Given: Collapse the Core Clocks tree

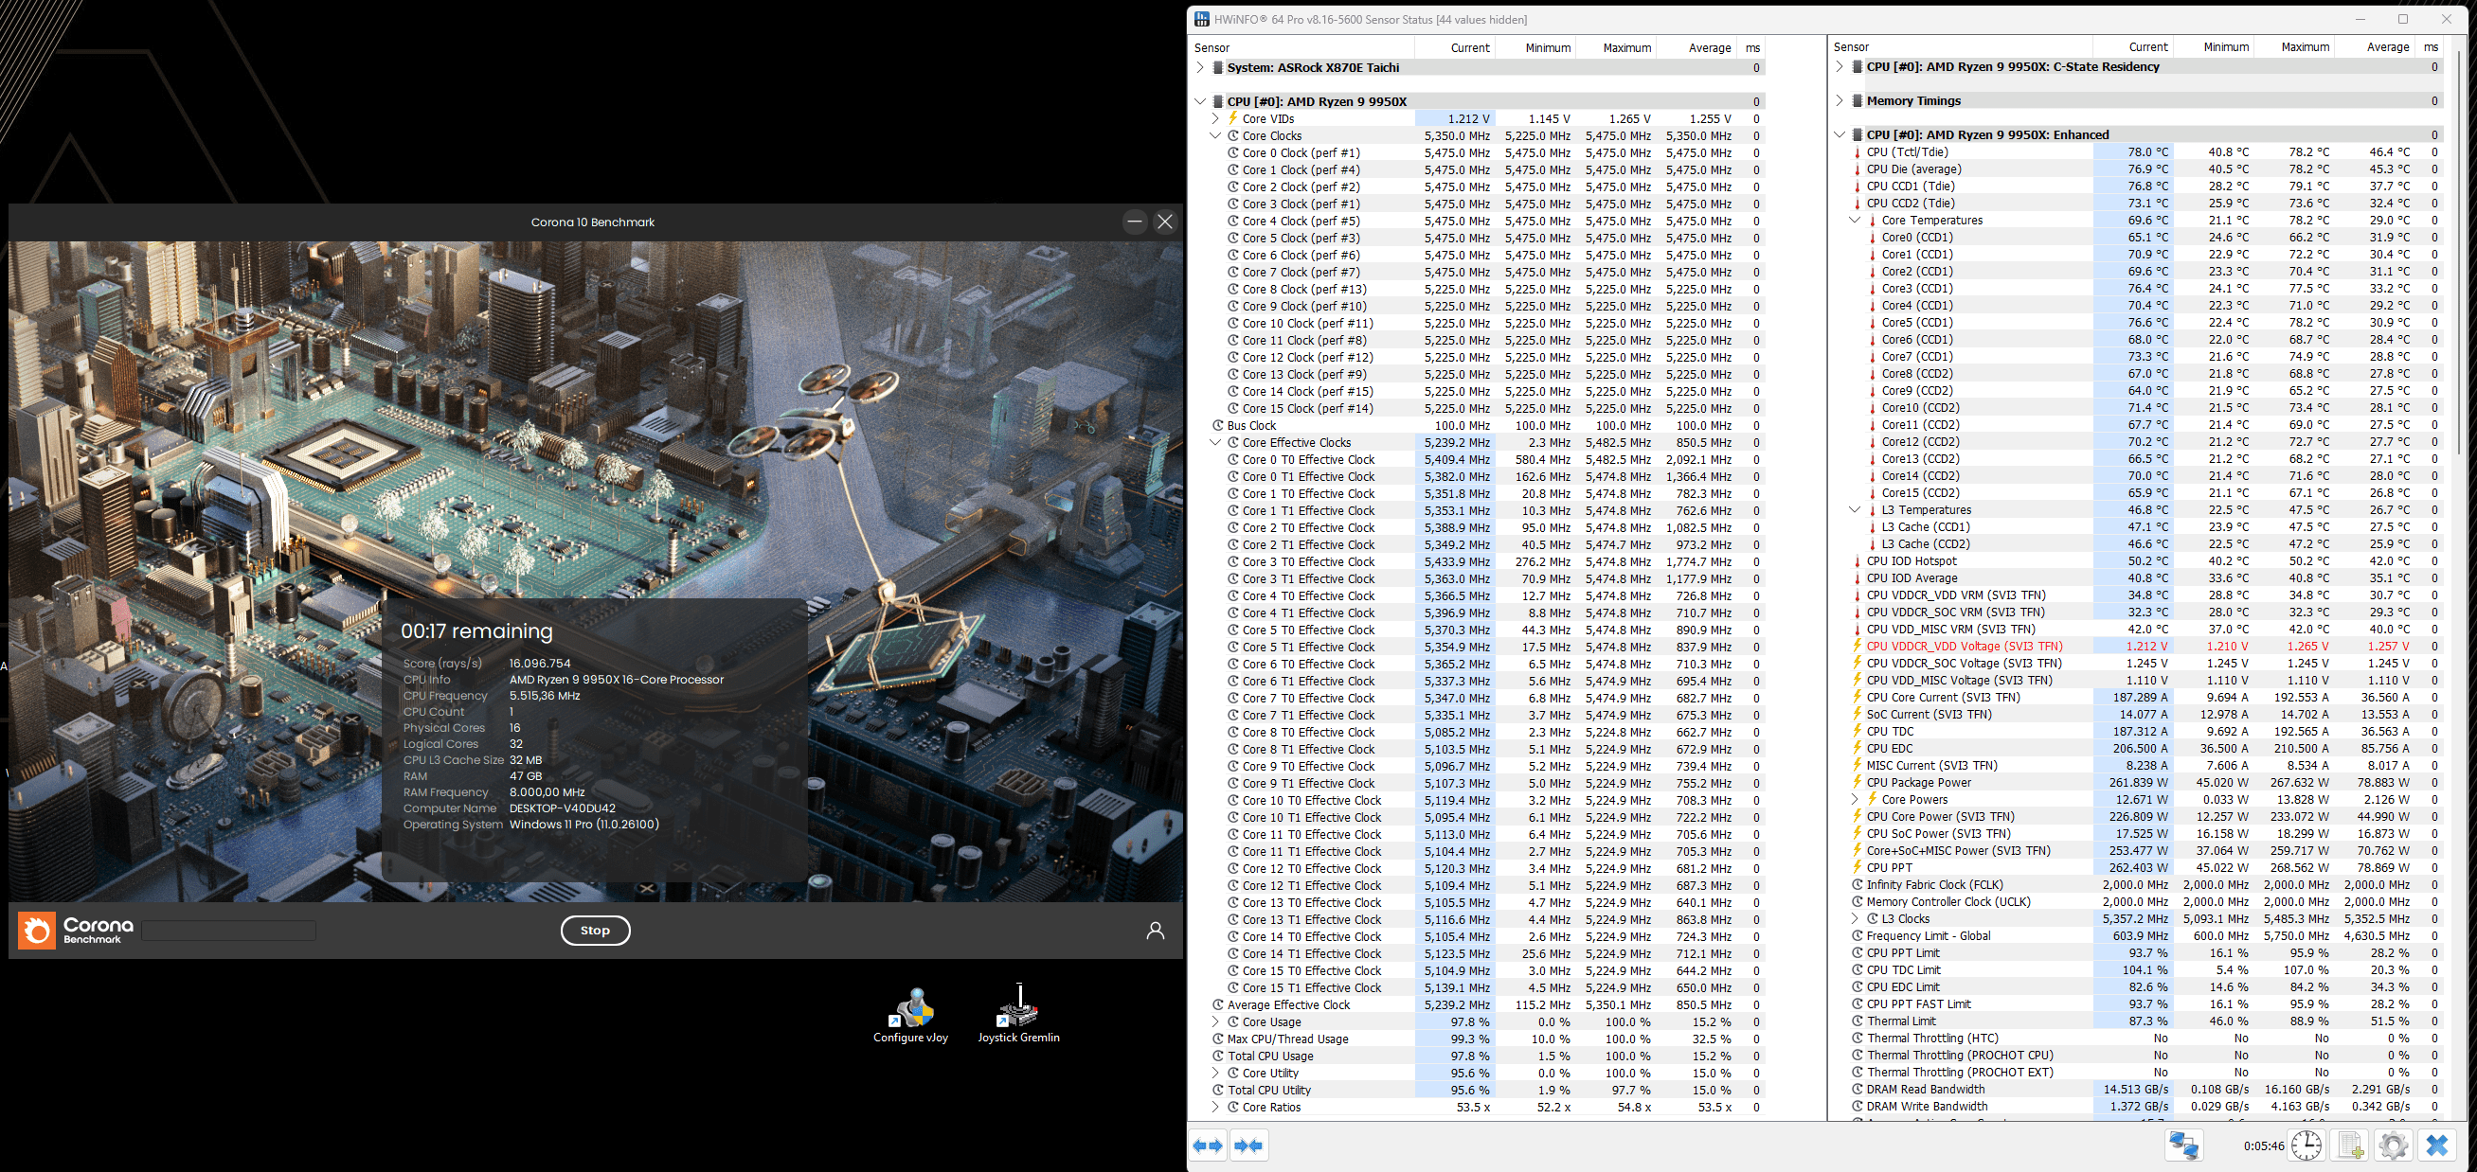Looking at the screenshot, I should pyautogui.click(x=1214, y=136).
